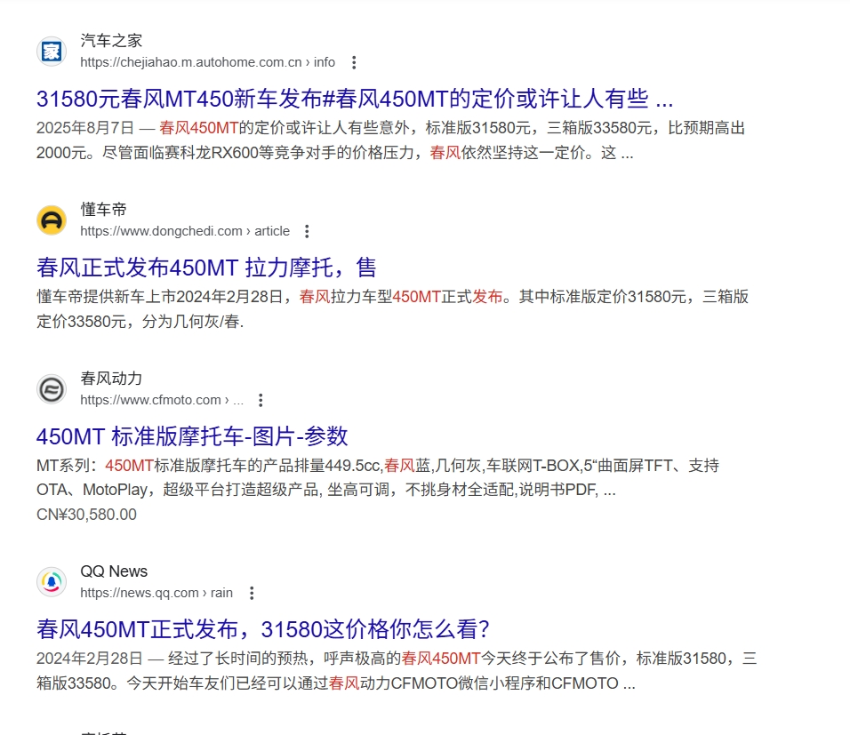
Task: Open the three-dot menu beside the dongchedi.com URL
Action: [307, 231]
